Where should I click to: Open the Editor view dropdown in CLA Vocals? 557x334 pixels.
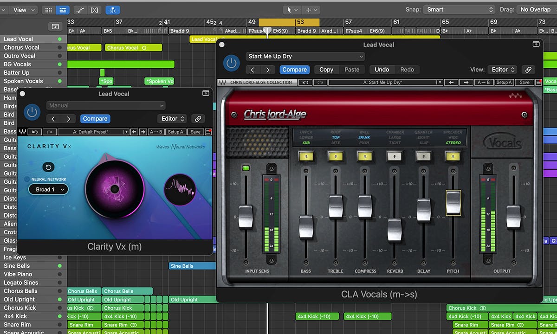503,70
